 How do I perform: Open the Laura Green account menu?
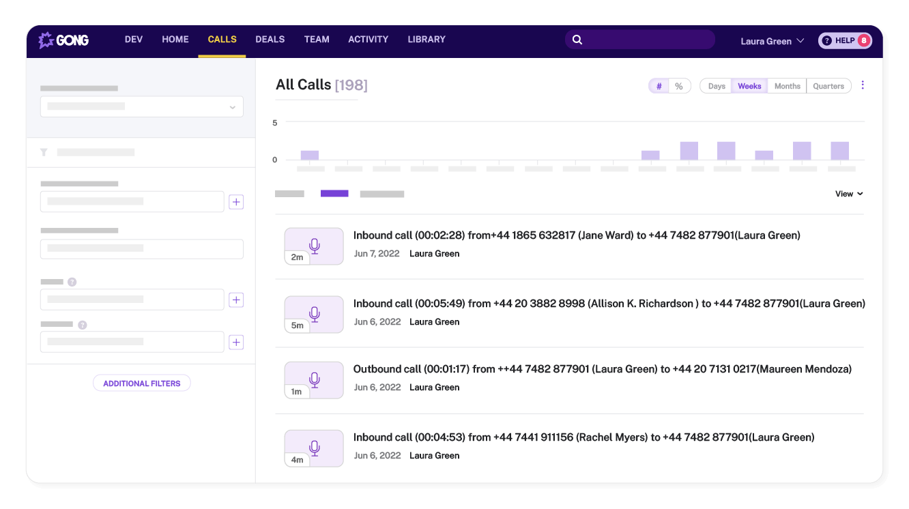pos(771,41)
